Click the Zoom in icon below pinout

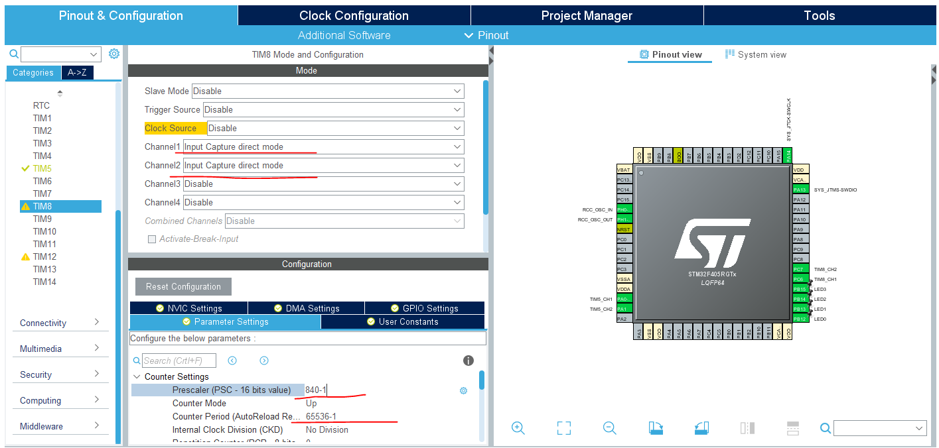[x=518, y=427]
